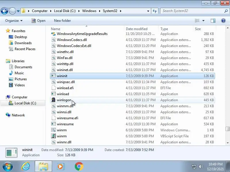
Task: Select WindowsCodecs.dll file icon
Action: click(53, 40)
